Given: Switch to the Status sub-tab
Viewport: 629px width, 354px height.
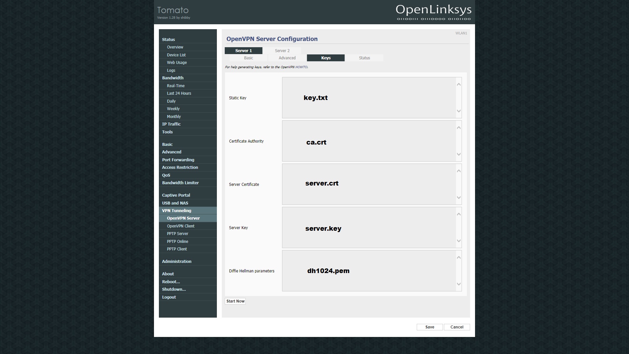Looking at the screenshot, I should [364, 58].
